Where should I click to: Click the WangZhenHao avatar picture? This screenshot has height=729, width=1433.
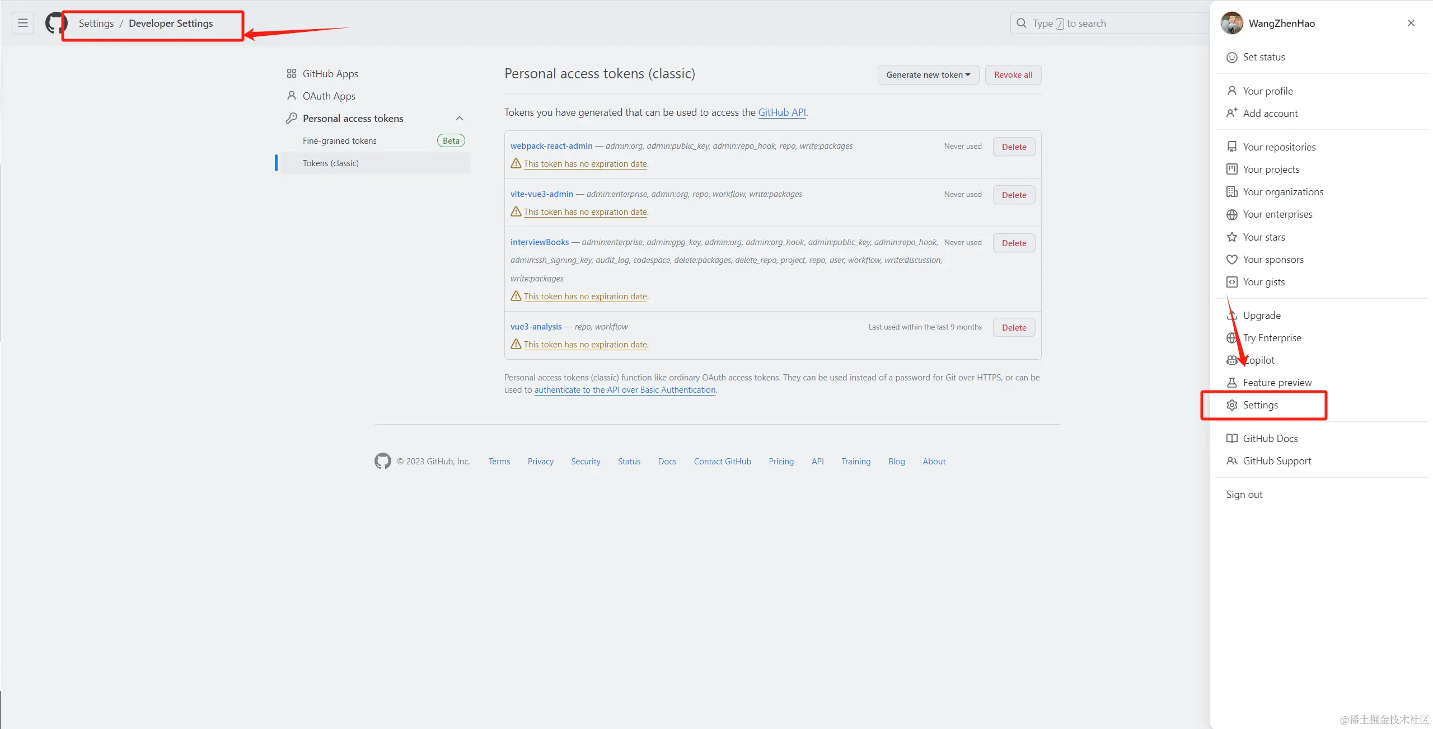1231,23
